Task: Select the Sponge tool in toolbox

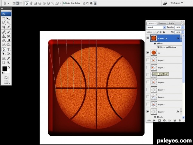Action: click(8, 44)
